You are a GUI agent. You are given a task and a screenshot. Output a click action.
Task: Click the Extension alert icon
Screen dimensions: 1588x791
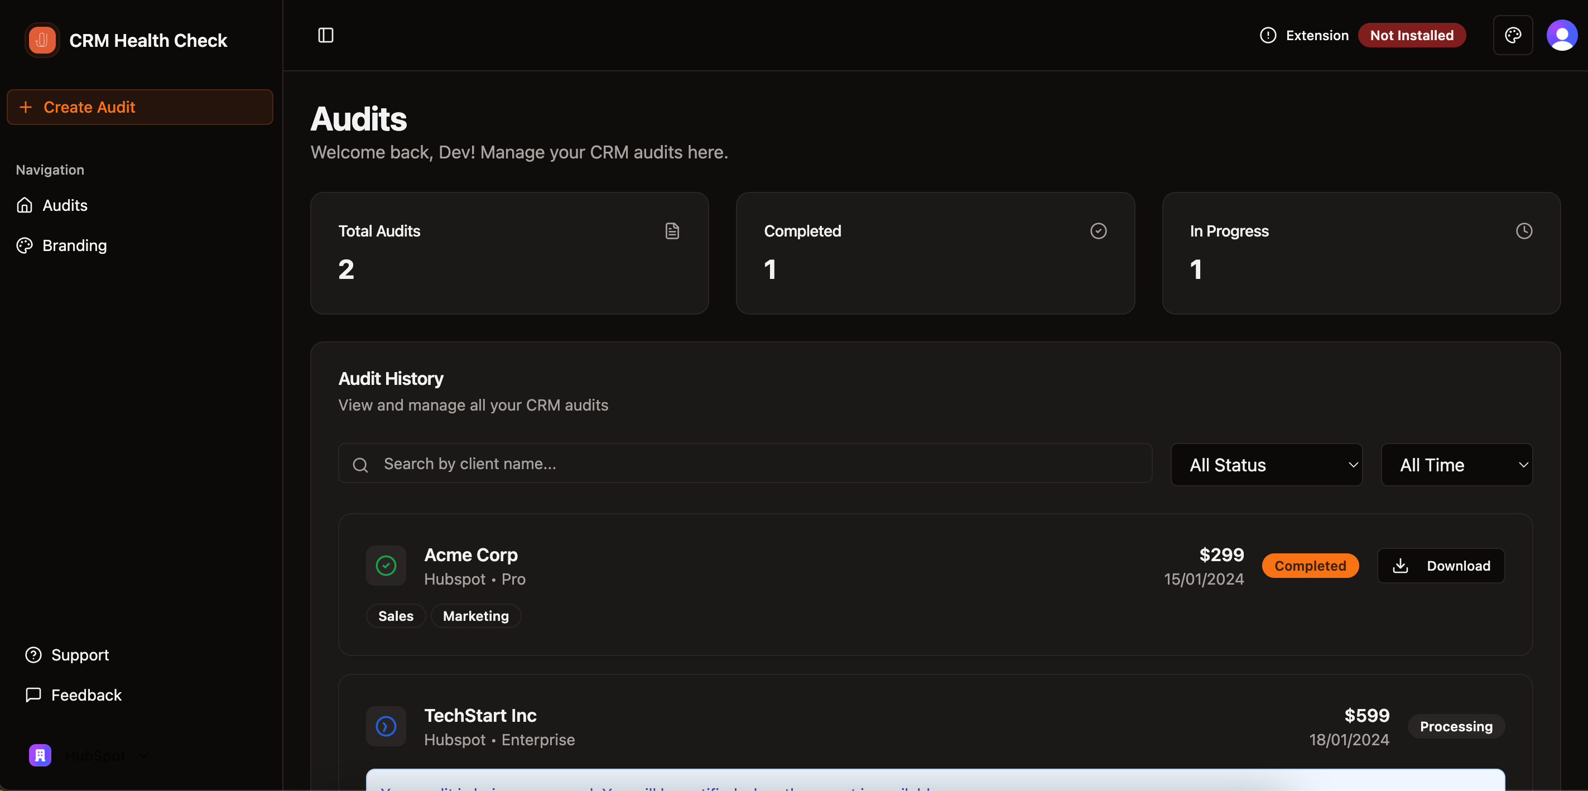(1267, 35)
